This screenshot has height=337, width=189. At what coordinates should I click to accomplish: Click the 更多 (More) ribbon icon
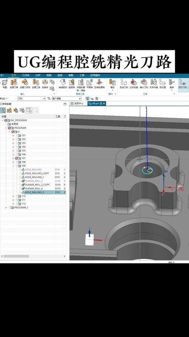172,82
